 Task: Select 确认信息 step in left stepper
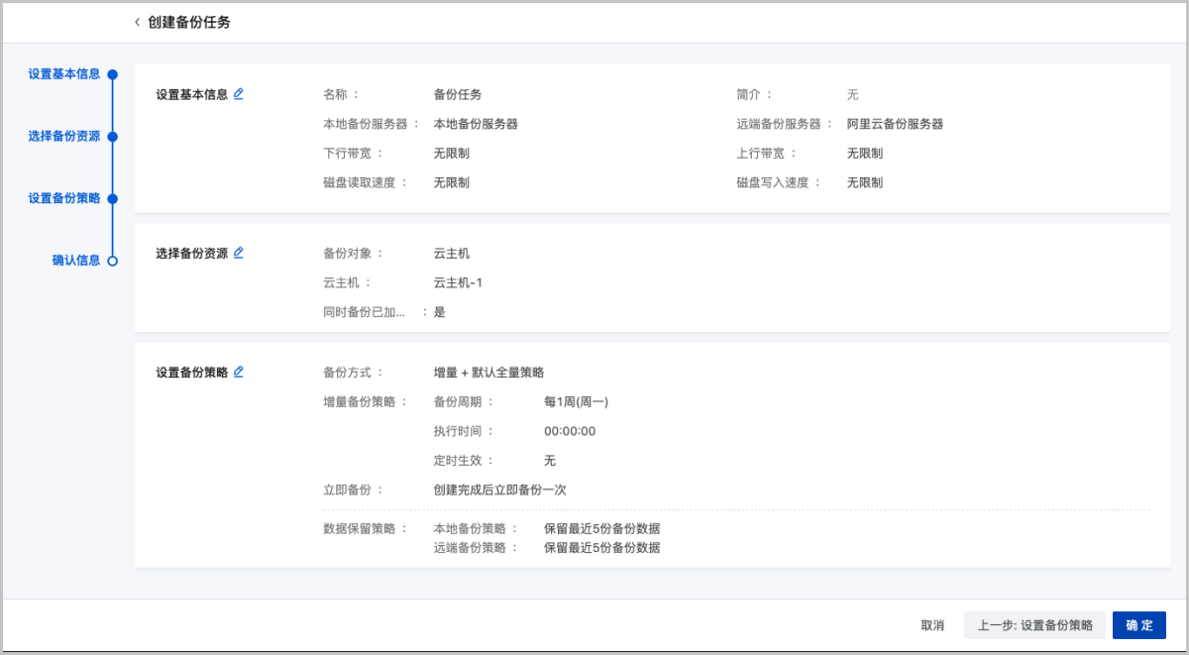[75, 261]
